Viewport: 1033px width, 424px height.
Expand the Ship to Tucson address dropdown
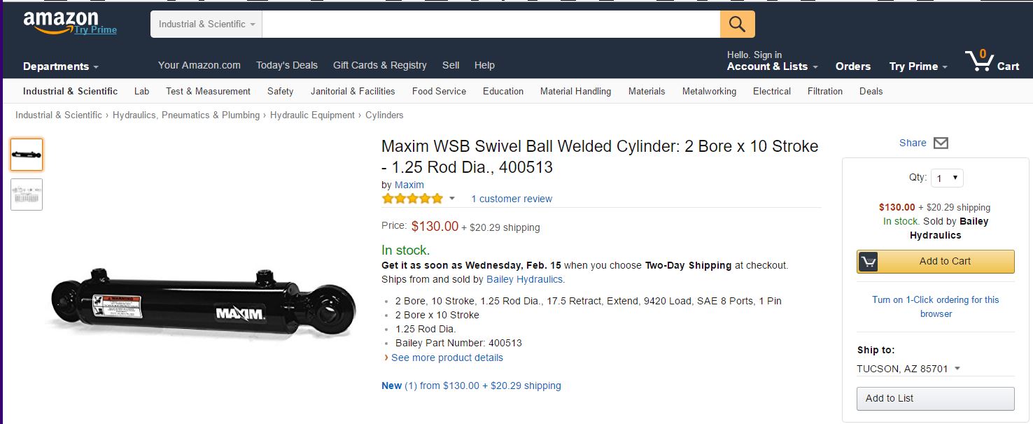[x=957, y=369]
